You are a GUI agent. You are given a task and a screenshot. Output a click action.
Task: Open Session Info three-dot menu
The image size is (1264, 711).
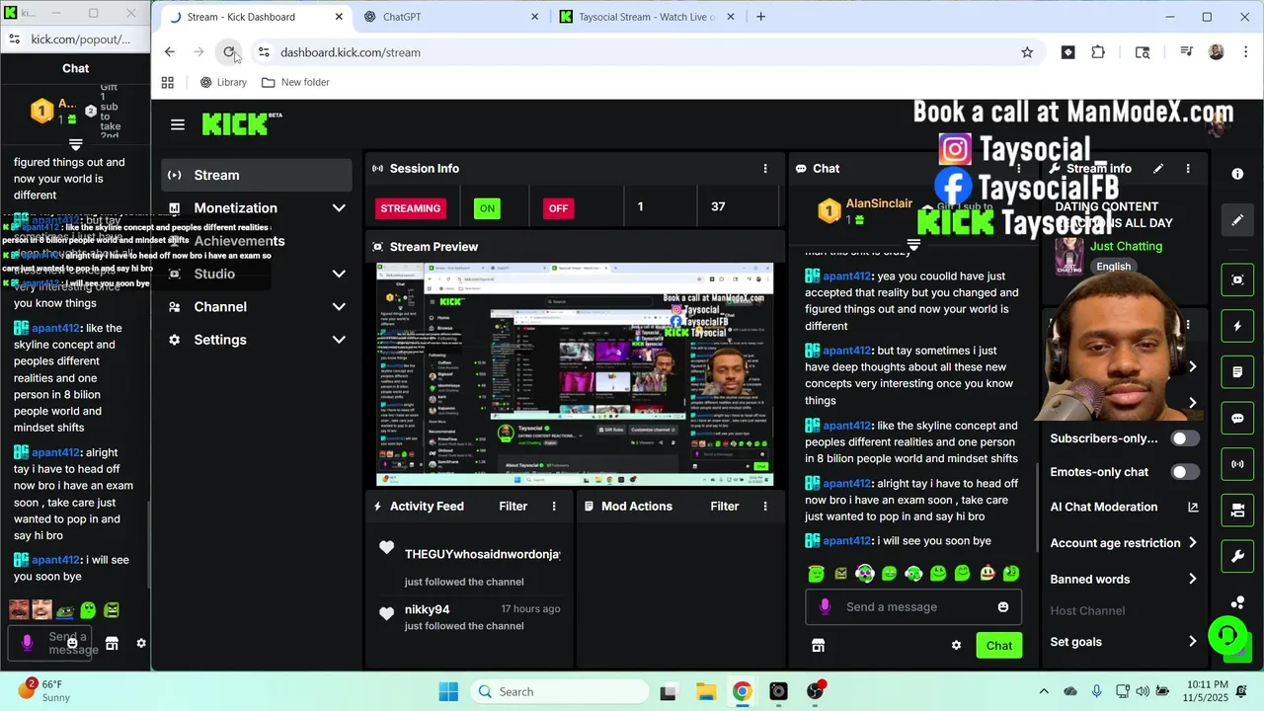pos(765,169)
